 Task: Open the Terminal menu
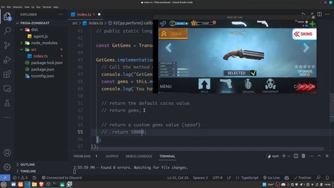click(46, 7)
